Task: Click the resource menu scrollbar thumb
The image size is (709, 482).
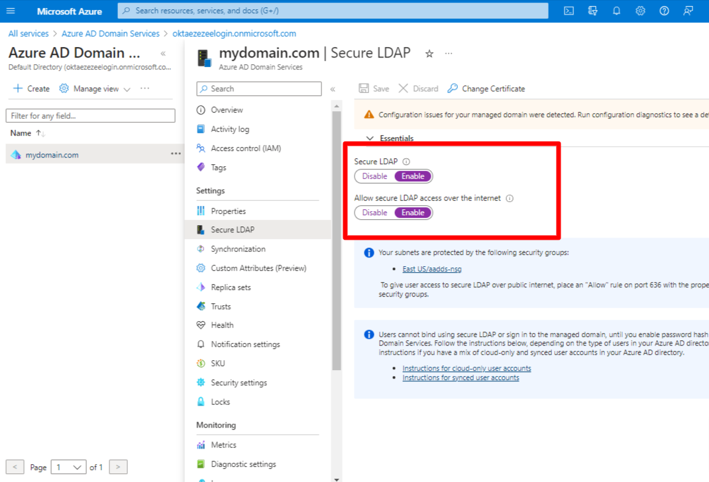Action: click(337, 241)
